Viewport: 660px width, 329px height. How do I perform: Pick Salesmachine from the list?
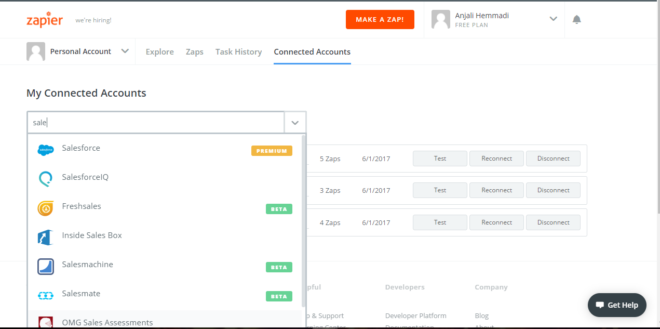tap(165, 267)
